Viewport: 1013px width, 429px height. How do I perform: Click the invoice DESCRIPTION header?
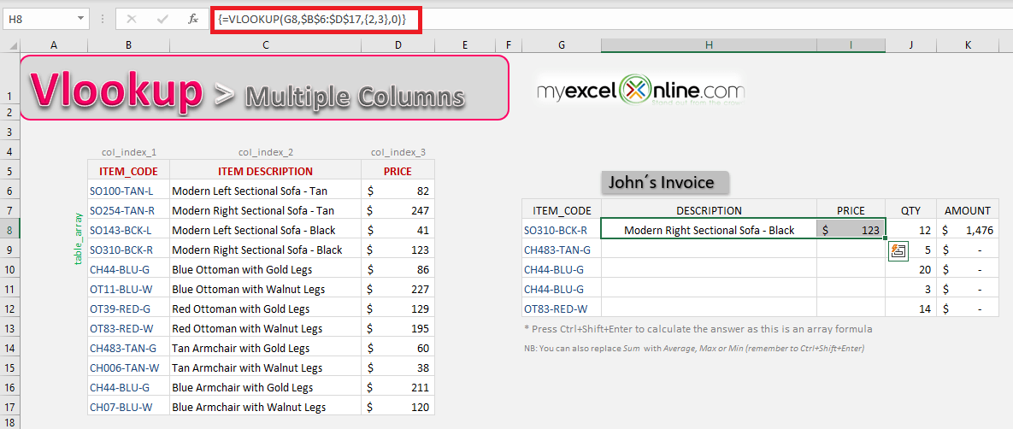[709, 210]
